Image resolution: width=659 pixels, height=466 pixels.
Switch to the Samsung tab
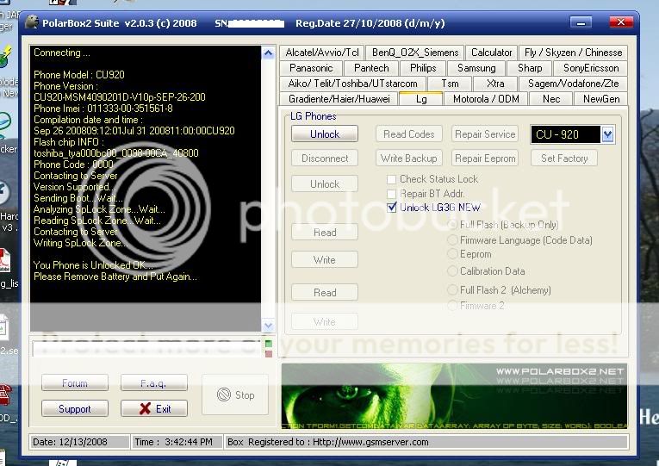(x=476, y=68)
